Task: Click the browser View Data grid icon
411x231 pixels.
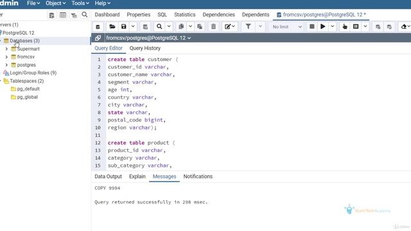Action: click(x=63, y=15)
